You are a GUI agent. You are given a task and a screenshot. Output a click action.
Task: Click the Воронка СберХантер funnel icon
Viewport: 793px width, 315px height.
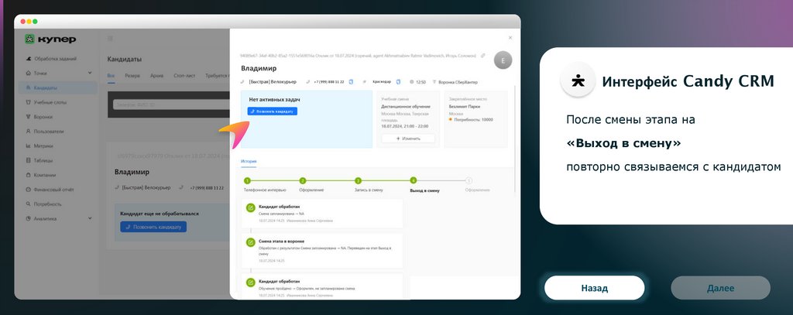[x=434, y=82]
